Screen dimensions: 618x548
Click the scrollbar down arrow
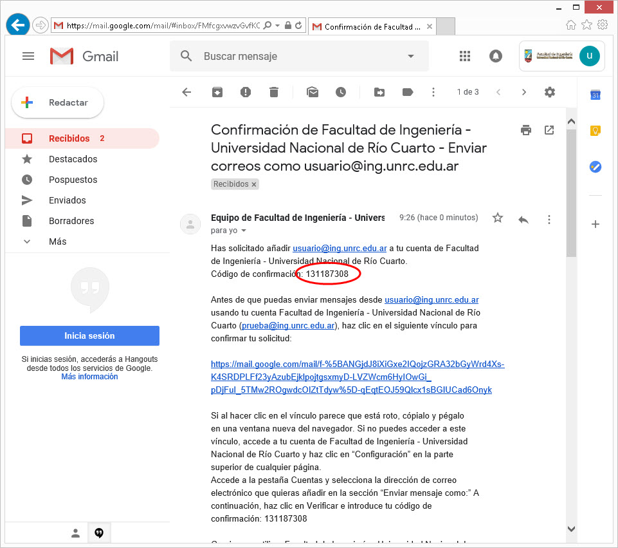point(571,529)
